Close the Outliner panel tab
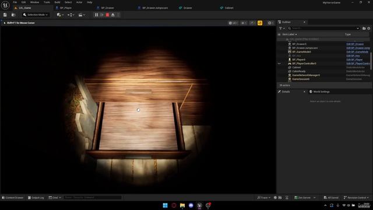 click(304, 22)
